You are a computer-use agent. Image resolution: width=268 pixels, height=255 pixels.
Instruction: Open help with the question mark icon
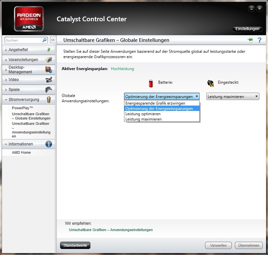(259, 40)
